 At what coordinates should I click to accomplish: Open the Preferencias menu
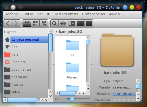click(x=93, y=14)
